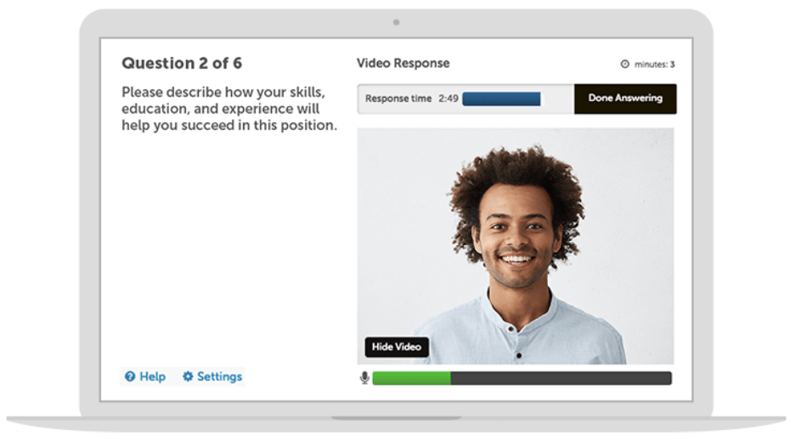Screen dimensions: 795x448
Task: Click the question mark help icon
Action: coord(130,377)
